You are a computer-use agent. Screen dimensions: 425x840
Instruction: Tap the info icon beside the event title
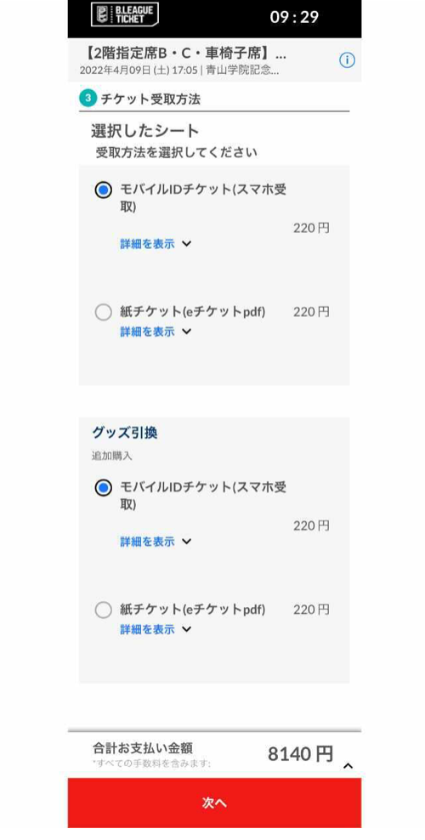point(348,60)
